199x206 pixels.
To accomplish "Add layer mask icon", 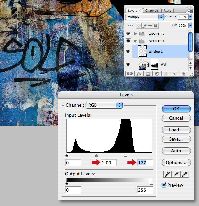I will tap(148, 74).
